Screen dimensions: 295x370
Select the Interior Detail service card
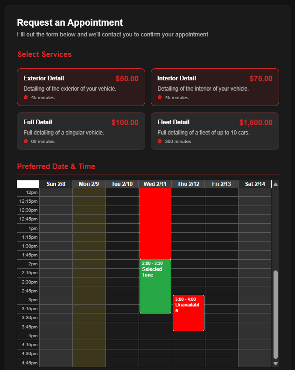215,87
